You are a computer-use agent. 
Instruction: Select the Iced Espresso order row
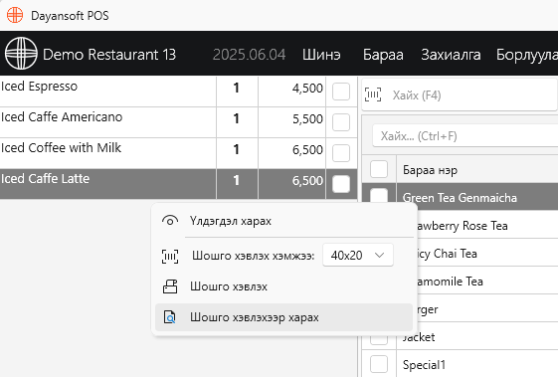[x=178, y=91]
